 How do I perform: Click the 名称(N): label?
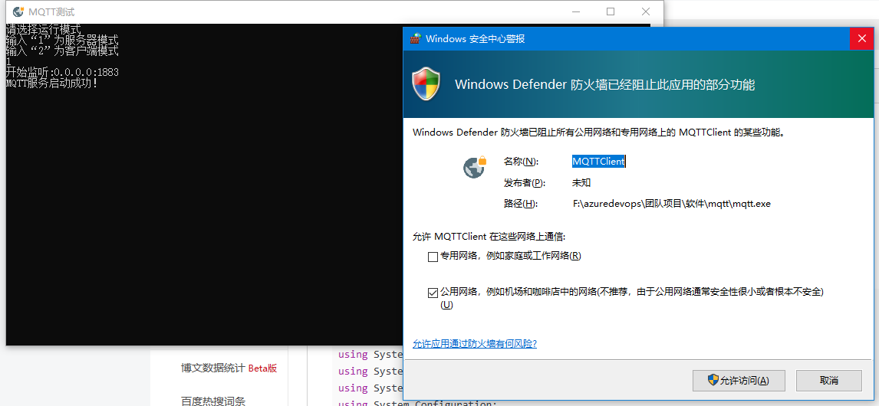click(x=521, y=162)
